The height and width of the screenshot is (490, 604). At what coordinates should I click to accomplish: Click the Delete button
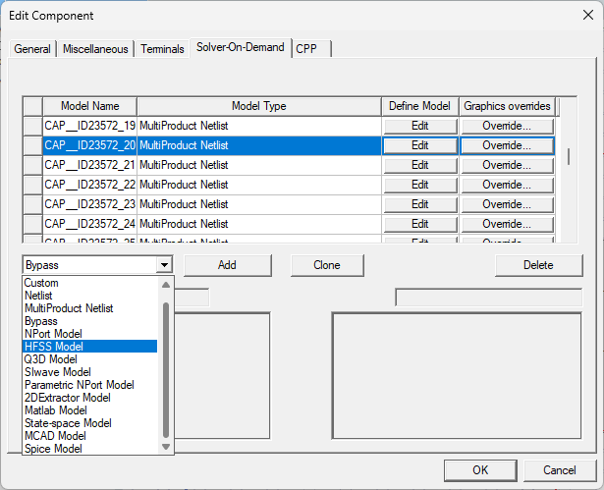(538, 265)
